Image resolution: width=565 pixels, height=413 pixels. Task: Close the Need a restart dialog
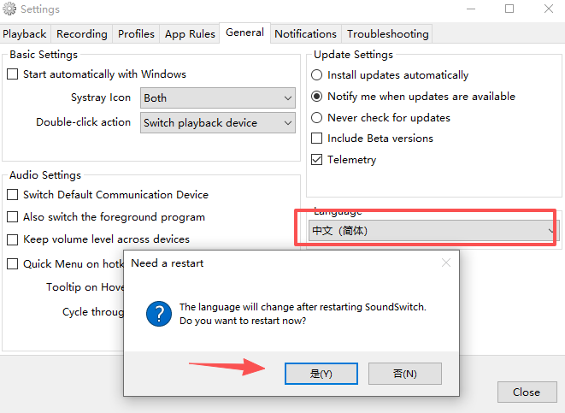[x=446, y=263]
